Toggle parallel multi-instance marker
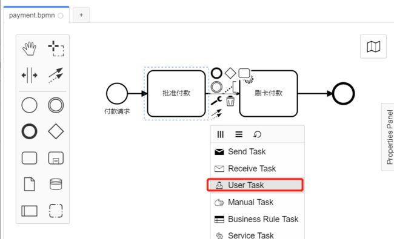 (221, 134)
